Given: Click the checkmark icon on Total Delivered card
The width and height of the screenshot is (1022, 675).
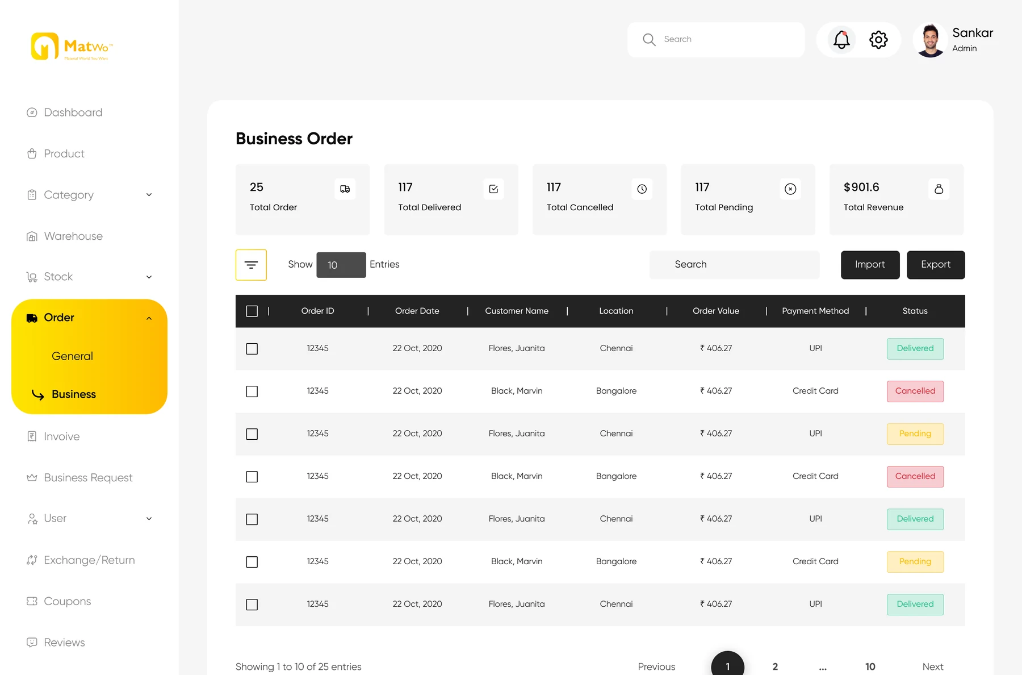Looking at the screenshot, I should (x=493, y=189).
